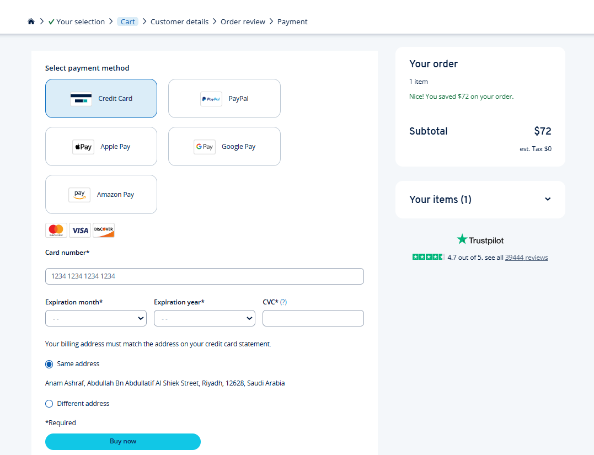Click the Subtotal $72 amount

coord(543,131)
